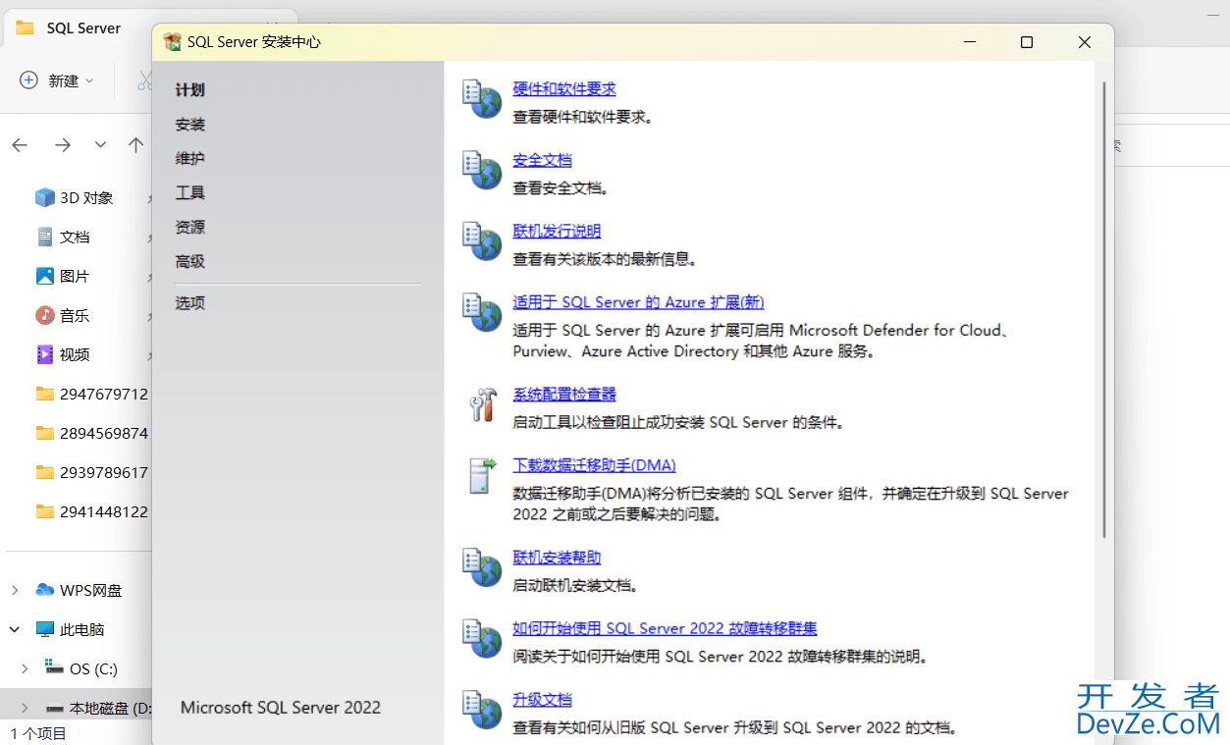
Task: Expand the 本地磁盘 (D:) drive node
Action: pyautogui.click(x=25, y=708)
